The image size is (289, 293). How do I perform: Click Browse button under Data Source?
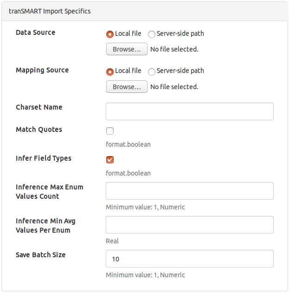tap(127, 49)
